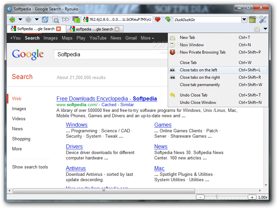Open Maps in the Google bar
The height and width of the screenshot is (209, 278).
67,38
